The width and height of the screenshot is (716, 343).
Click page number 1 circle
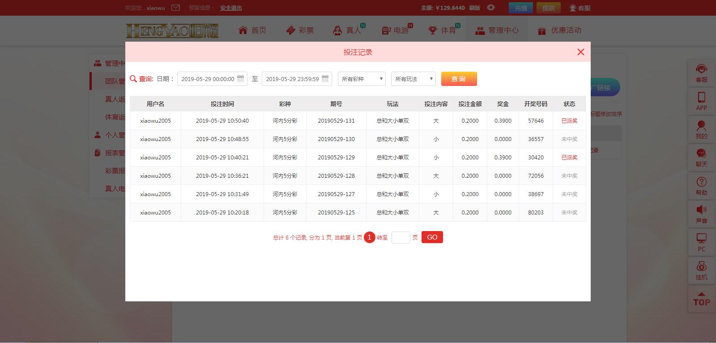coord(369,237)
